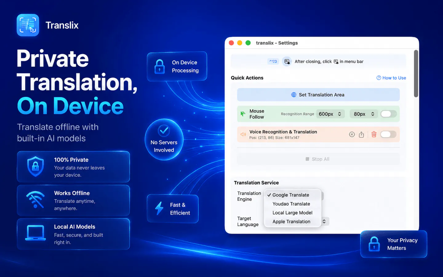This screenshot has width=443, height=277.
Task: Pick Local Large Model as translation engine
Action: pos(293,213)
